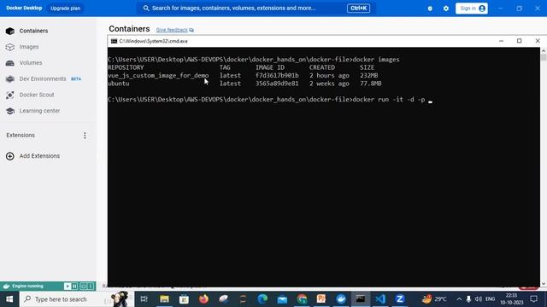Open Dev Environments in sidebar
Image resolution: width=547 pixels, height=307 pixels.
tap(43, 79)
